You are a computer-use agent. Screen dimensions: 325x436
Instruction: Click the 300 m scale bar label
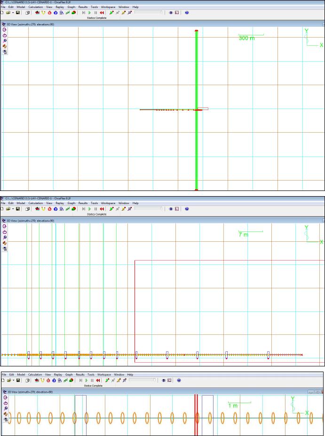(x=246, y=38)
